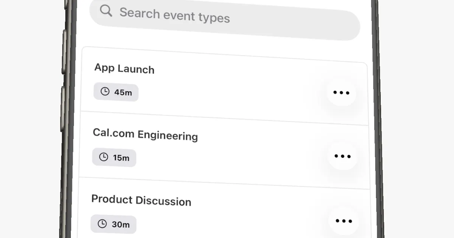This screenshot has width=454, height=238.
Task: Select the 45m duration text
Action: tap(123, 92)
